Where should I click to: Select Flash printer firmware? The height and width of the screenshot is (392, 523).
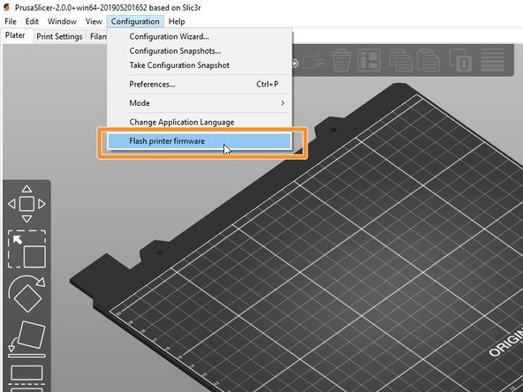coord(200,141)
